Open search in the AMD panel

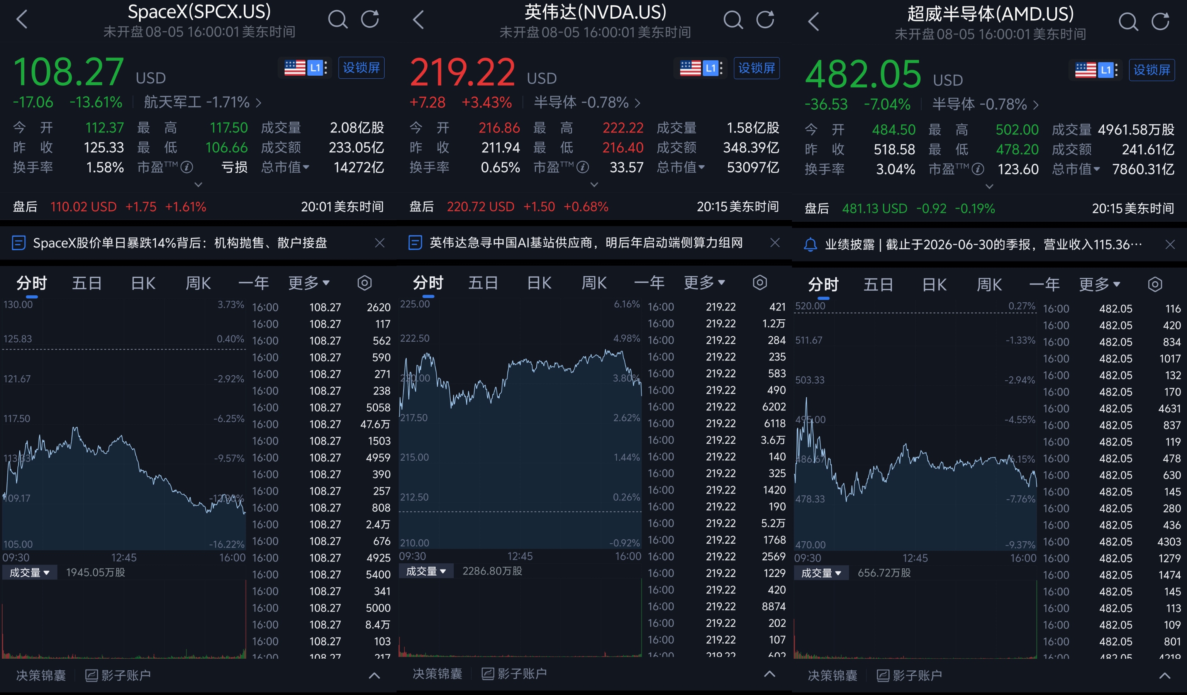pyautogui.click(x=1129, y=21)
